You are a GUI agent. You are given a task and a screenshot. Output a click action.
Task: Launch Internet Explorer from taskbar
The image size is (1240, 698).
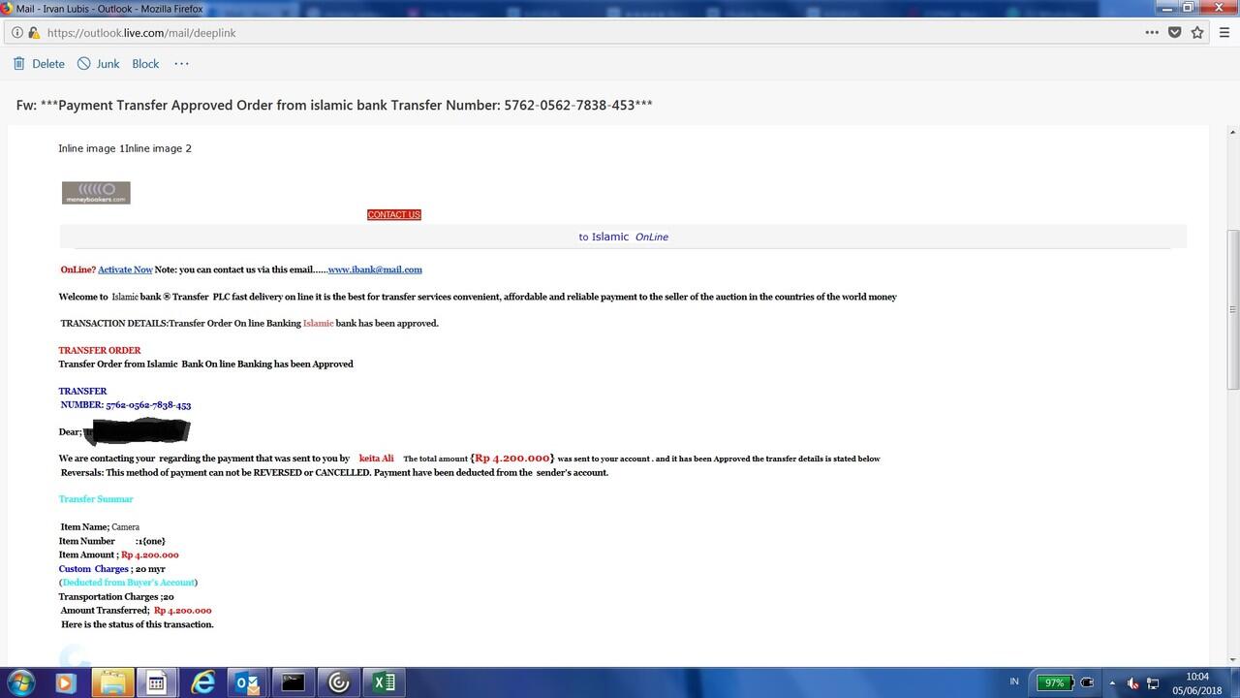[202, 682]
